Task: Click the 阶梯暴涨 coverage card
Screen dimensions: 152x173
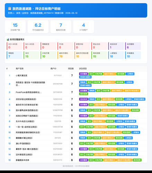Action: click(133, 55)
